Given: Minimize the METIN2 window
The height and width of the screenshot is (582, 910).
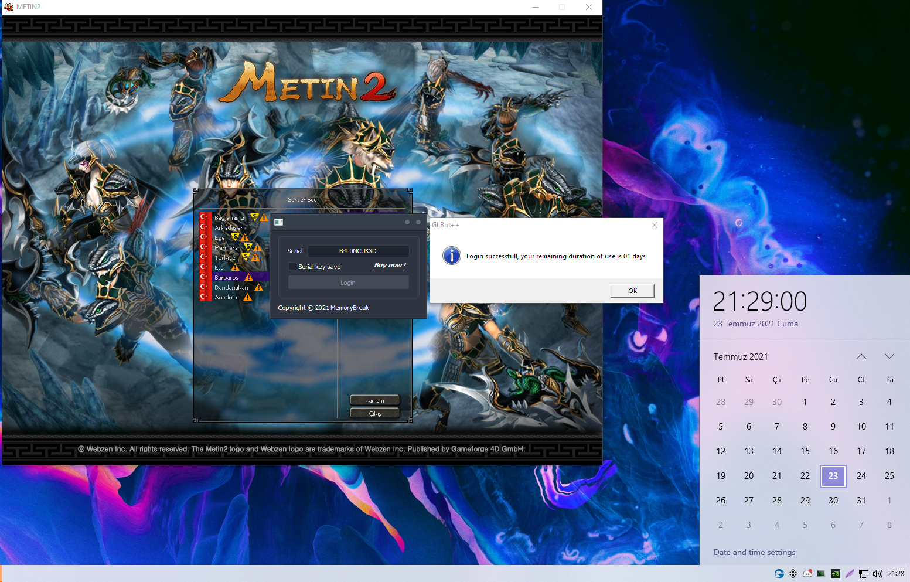Looking at the screenshot, I should click(536, 7).
